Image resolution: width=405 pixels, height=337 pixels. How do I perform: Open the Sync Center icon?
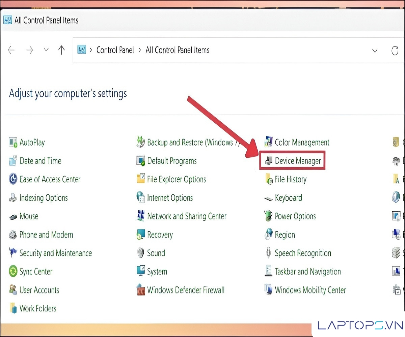point(13,272)
